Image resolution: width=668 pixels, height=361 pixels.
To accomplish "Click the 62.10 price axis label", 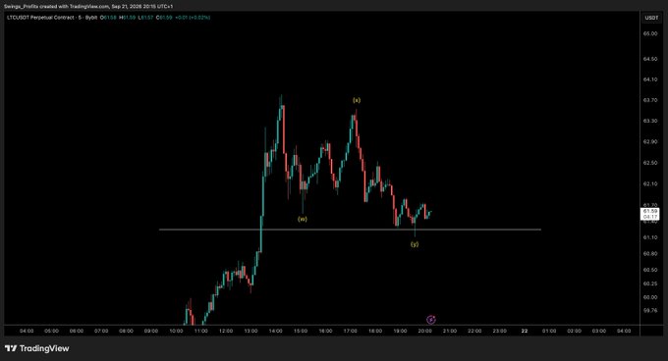I will pyautogui.click(x=650, y=183).
